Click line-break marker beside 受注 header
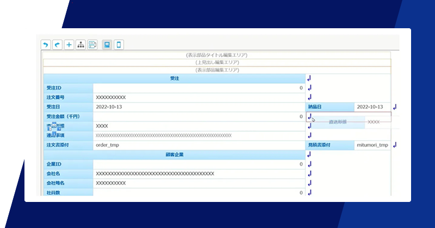Image resolution: width=435 pixels, height=228 pixels. click(x=309, y=79)
